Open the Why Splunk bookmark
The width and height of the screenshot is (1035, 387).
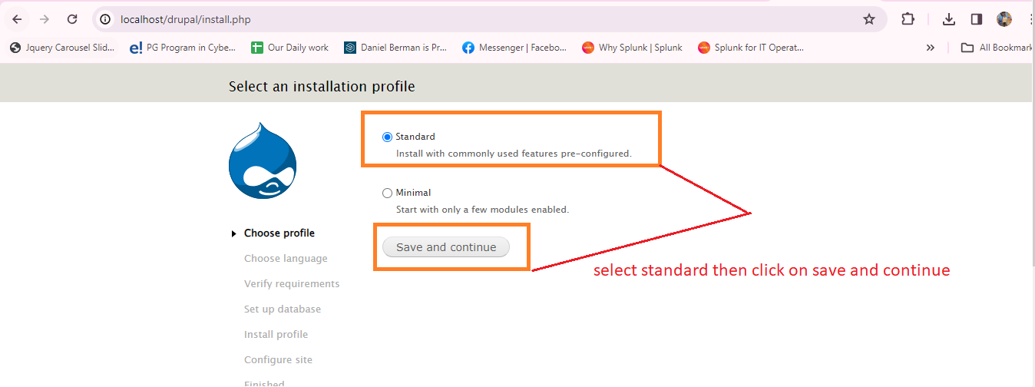tap(632, 48)
